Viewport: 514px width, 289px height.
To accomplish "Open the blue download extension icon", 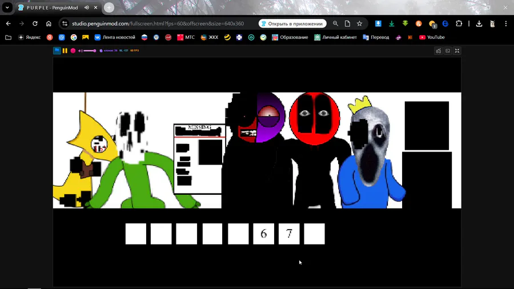I will tap(378, 23).
